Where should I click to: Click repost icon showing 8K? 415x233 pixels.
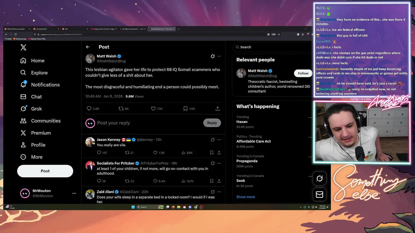(121, 109)
